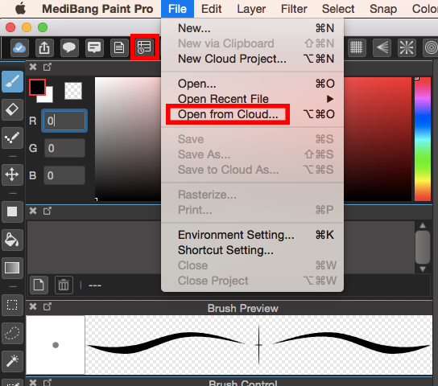
Task: Pop out the palette panel below Color
Action: click(x=48, y=211)
